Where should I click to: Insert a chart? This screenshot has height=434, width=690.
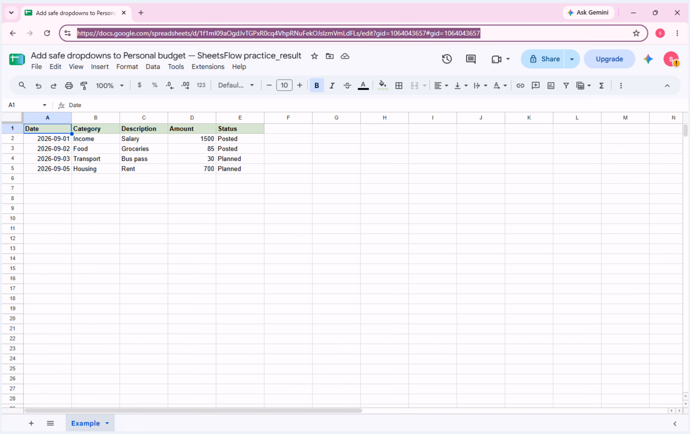click(x=551, y=85)
